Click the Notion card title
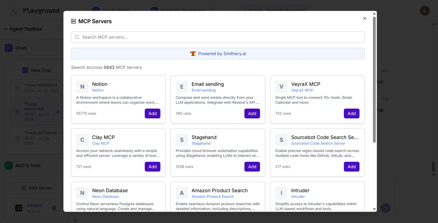The image size is (438, 223). (100, 84)
